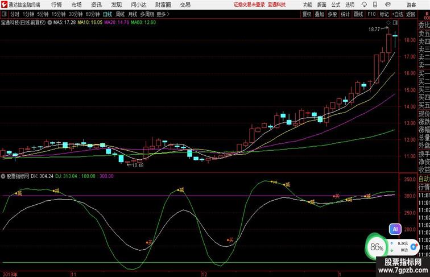Click the F10 toolbar button
Viewport: 430px width, 277px height.
[x=371, y=14]
